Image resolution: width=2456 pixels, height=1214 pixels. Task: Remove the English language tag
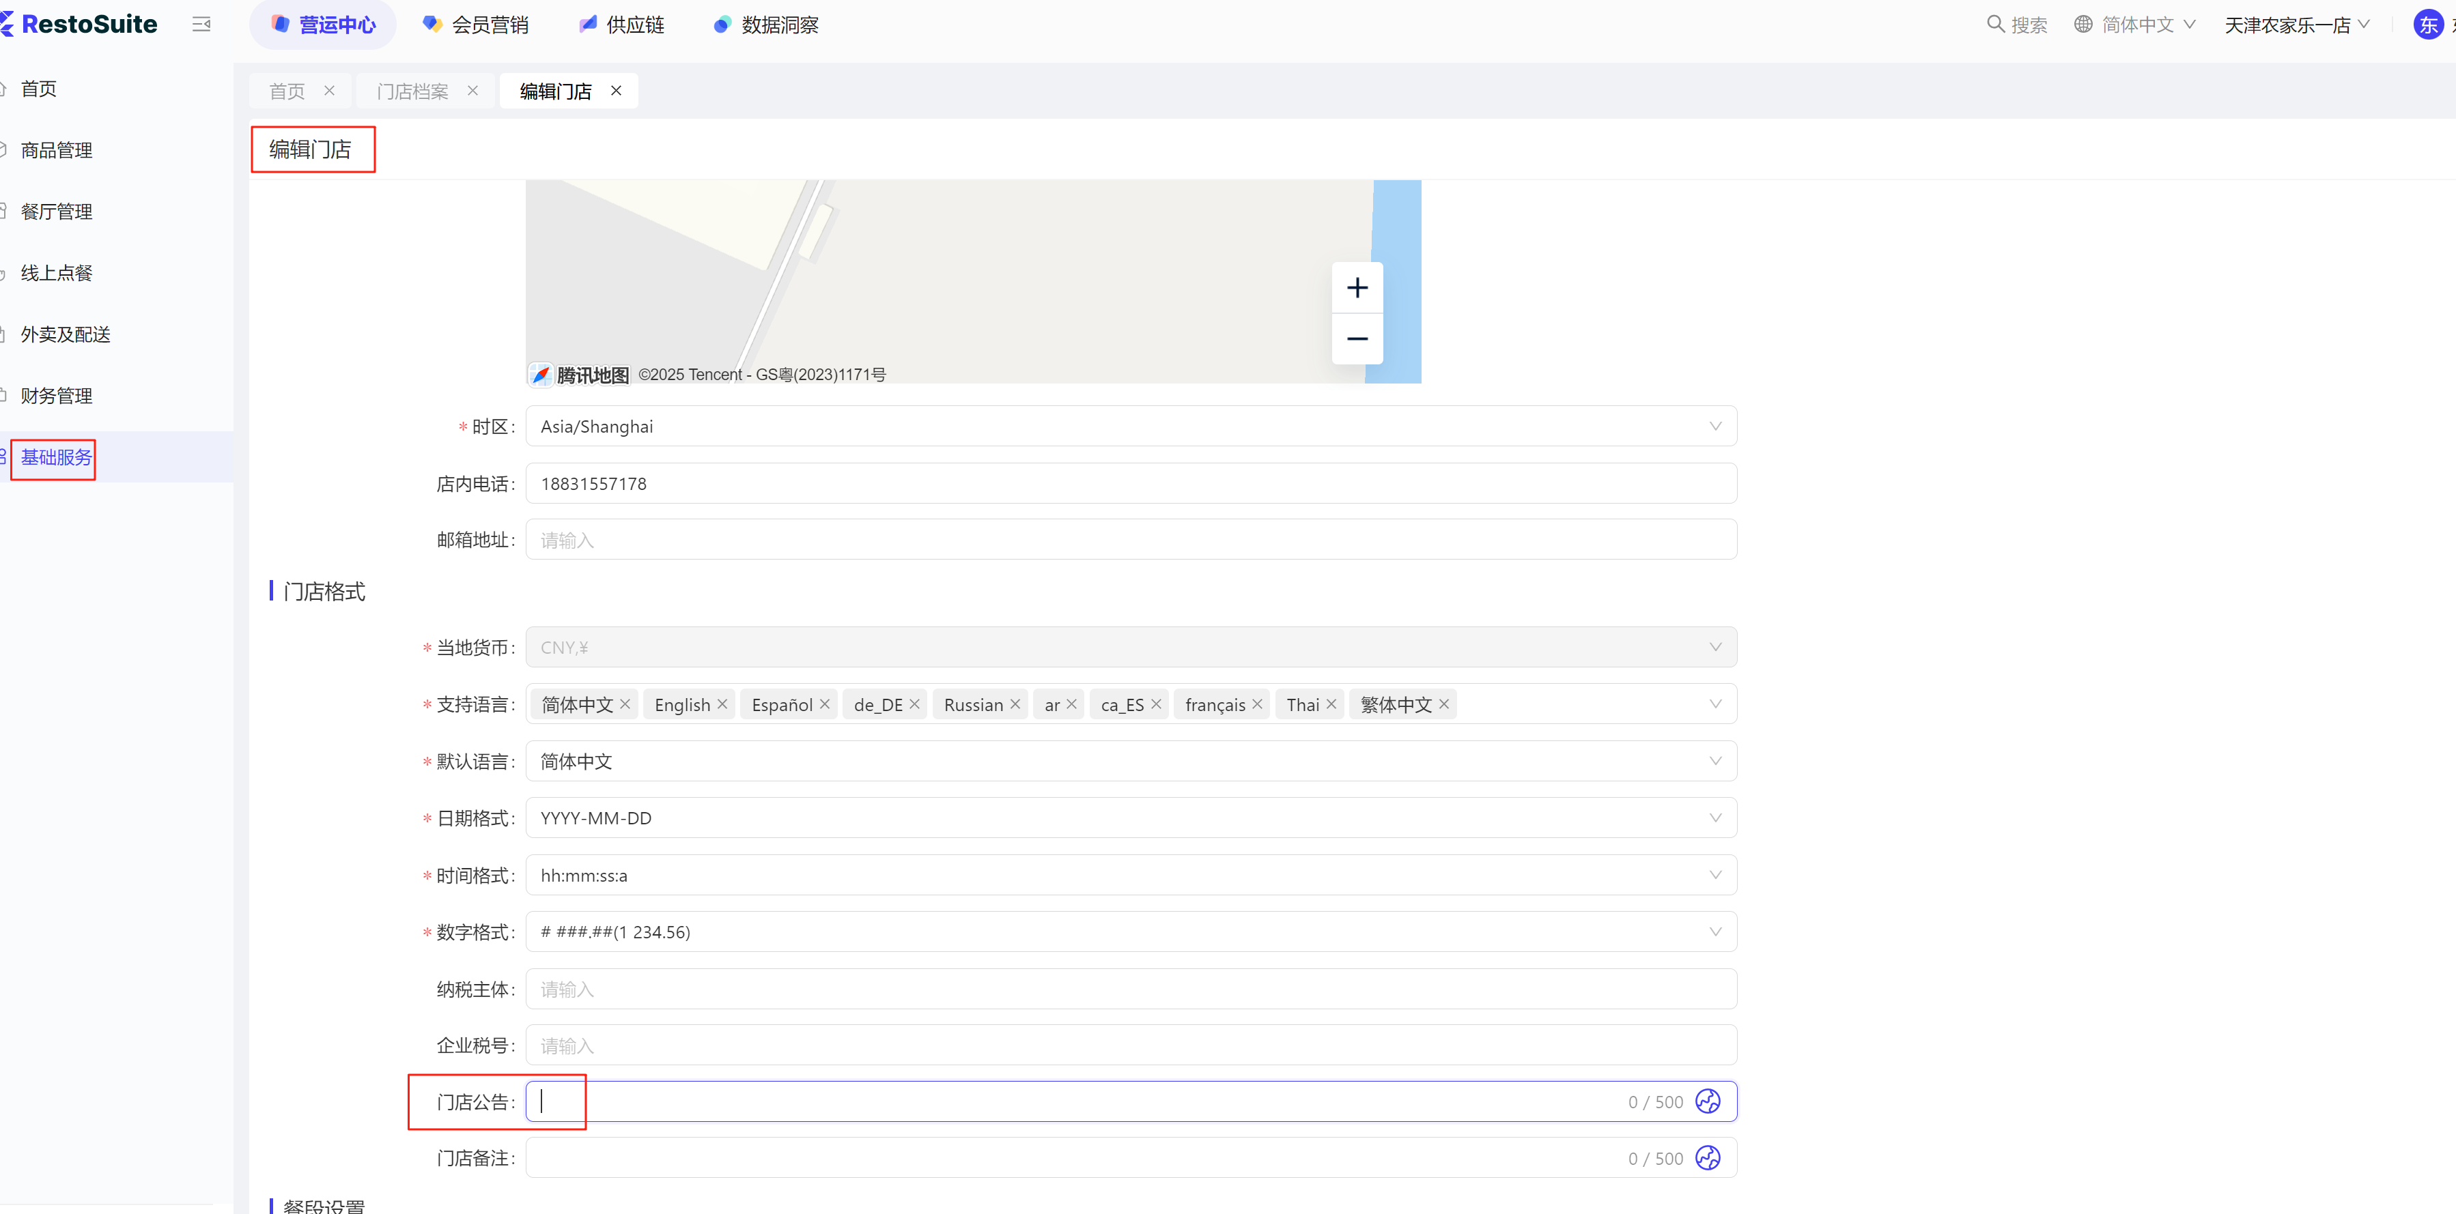point(722,704)
